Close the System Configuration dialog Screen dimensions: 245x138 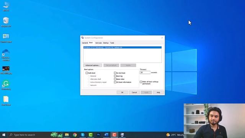pyautogui.click(x=162, y=38)
